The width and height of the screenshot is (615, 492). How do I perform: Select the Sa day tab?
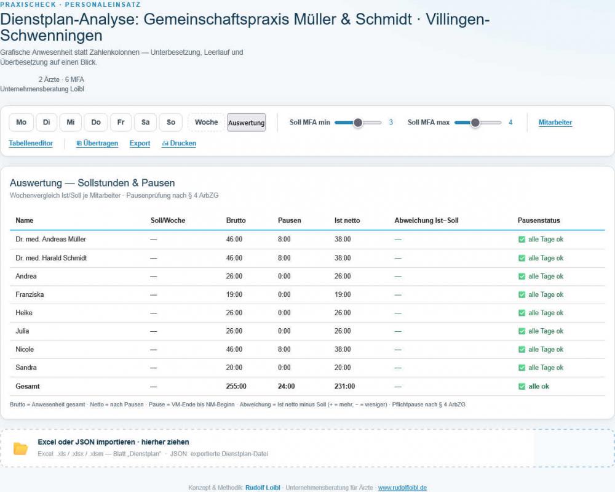[146, 122]
